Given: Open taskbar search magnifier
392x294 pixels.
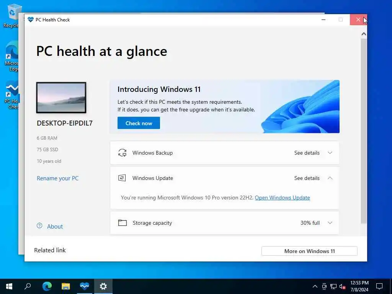Looking at the screenshot, I should 28,286.
